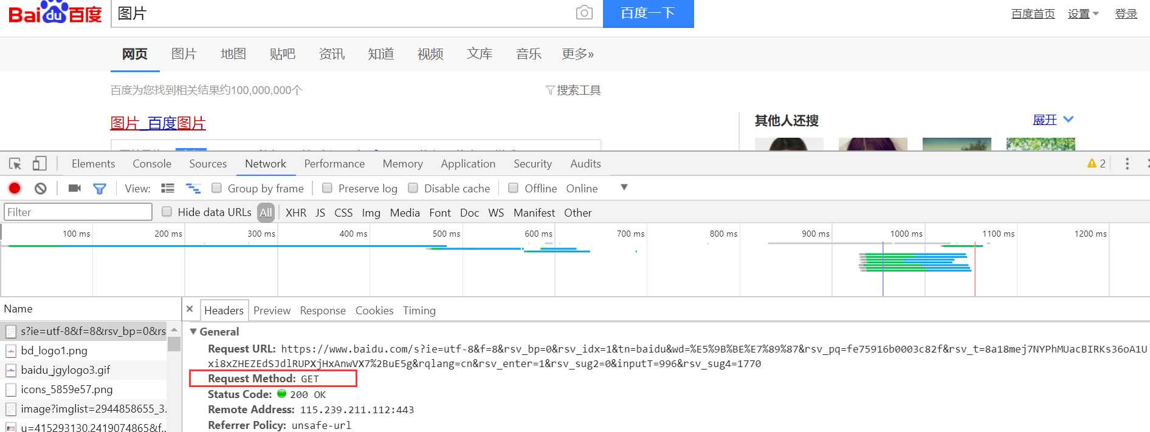Toggle the overview waterfall view icon
Viewport: 1150px width, 432px height.
click(193, 189)
